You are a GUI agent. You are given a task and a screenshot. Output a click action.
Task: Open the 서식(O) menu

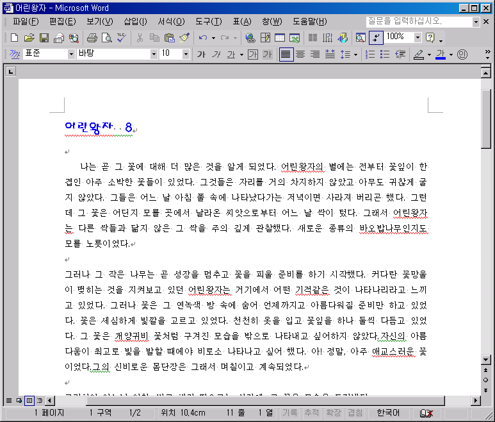point(172,22)
